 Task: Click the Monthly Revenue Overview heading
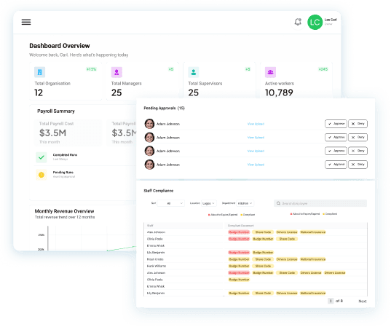(64, 211)
